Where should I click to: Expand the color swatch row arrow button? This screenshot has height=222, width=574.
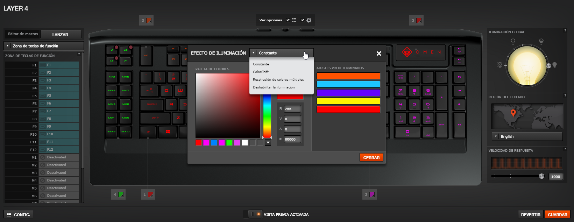pos(268,143)
